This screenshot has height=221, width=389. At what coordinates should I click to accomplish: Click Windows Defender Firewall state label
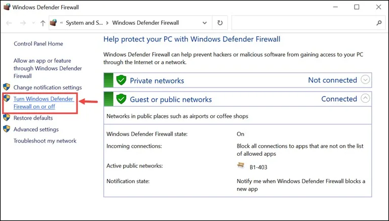click(147, 134)
